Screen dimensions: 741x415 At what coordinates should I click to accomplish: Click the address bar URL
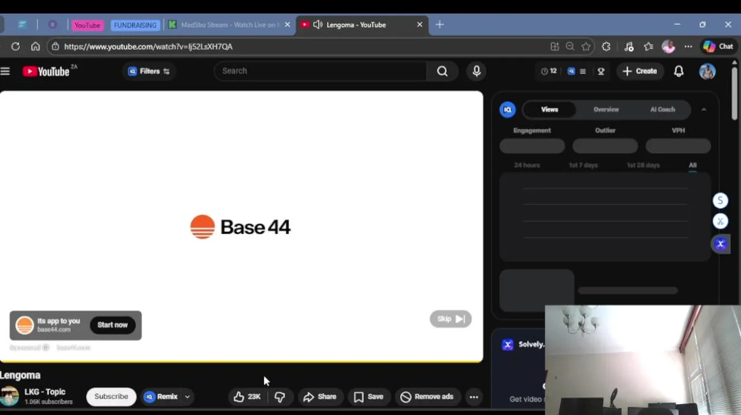tap(148, 47)
